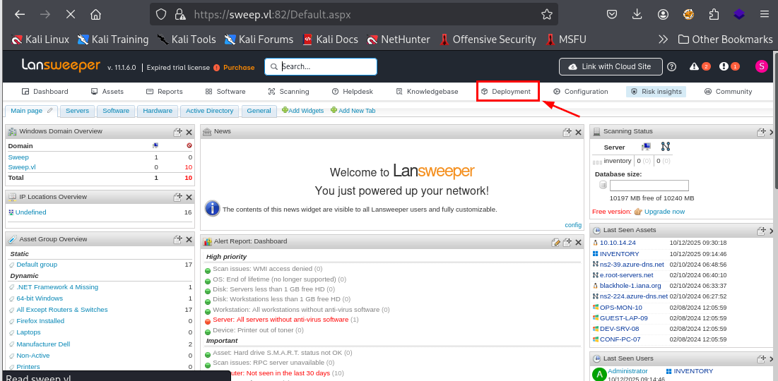Viewport: 778px width, 381px height.
Task: Open the Administrator user link
Action: (627, 371)
